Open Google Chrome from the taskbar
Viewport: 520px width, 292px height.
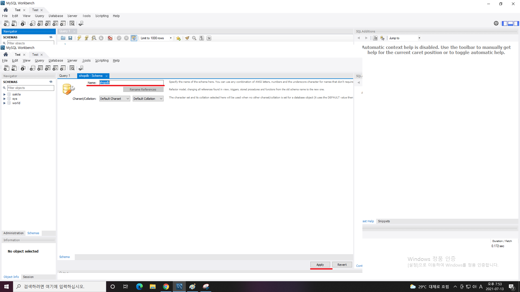166,287
